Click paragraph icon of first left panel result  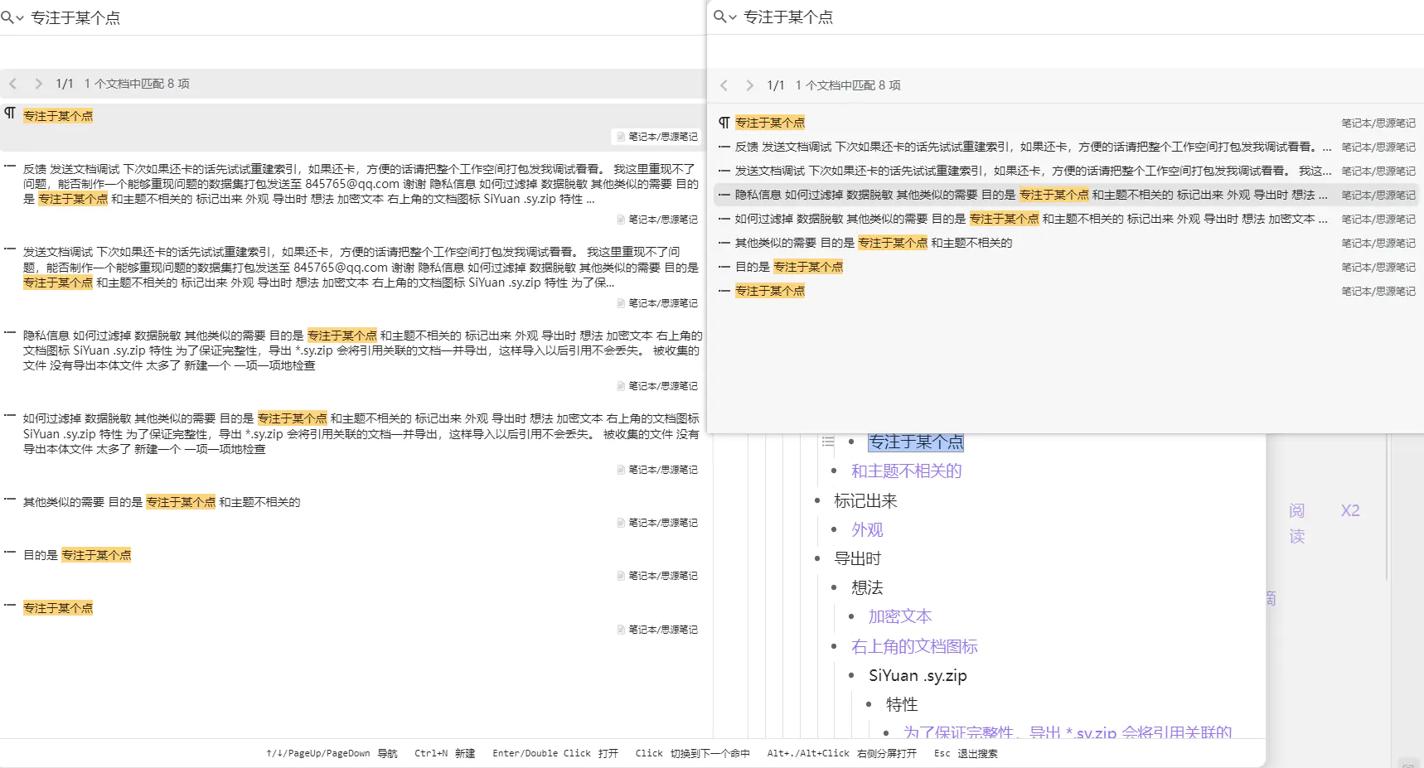click(10, 114)
